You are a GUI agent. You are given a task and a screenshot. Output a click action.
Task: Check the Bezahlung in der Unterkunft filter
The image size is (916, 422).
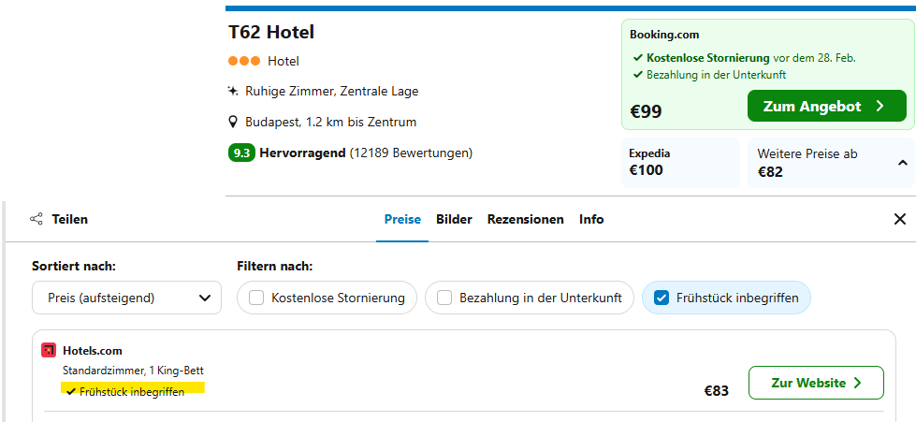point(444,298)
